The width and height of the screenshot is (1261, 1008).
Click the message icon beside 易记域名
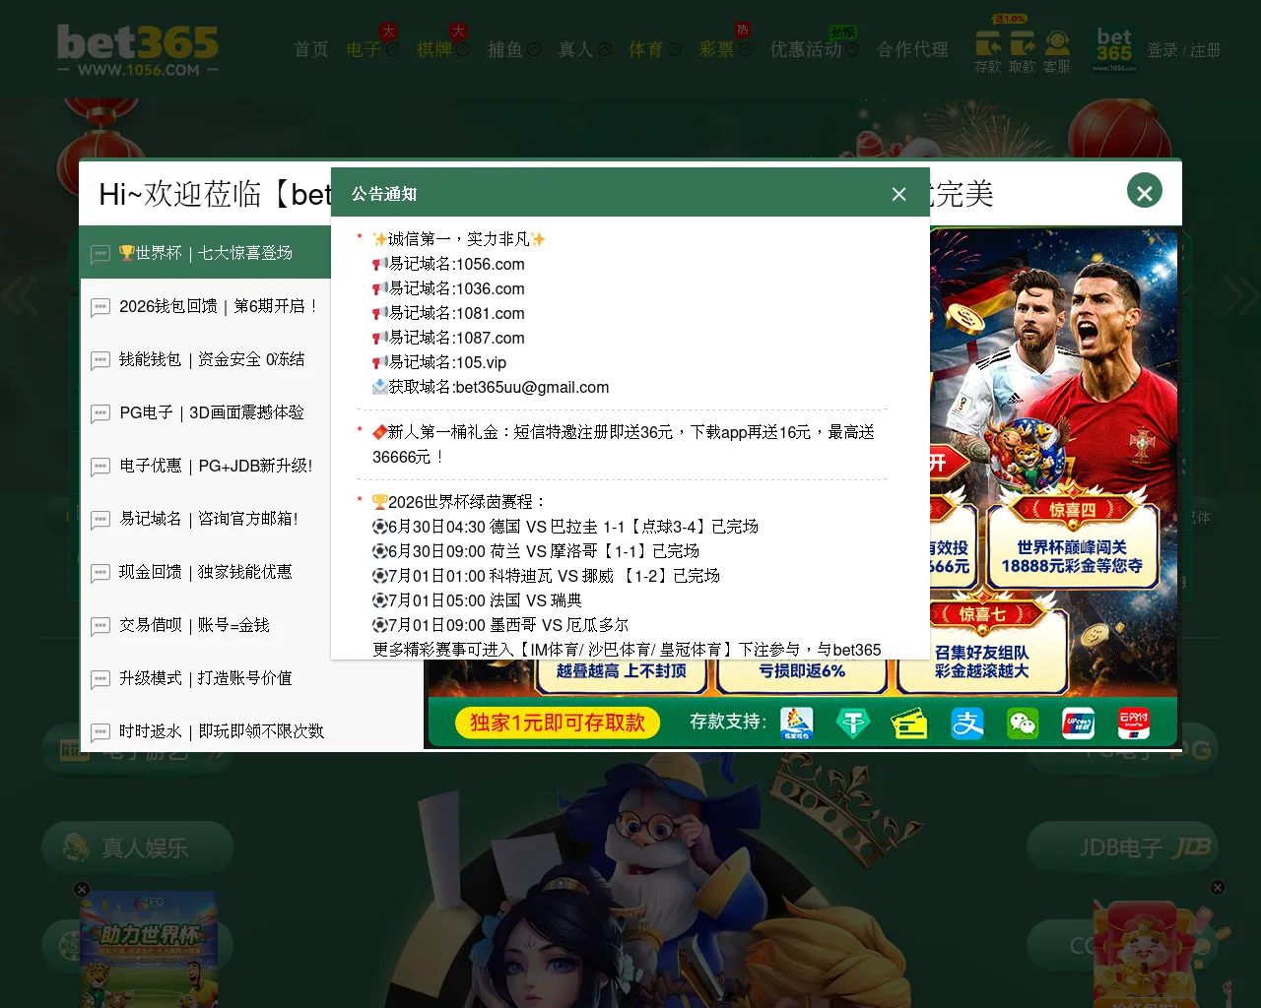coord(100,520)
